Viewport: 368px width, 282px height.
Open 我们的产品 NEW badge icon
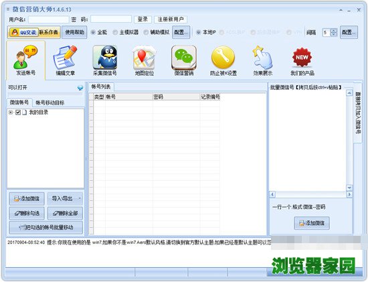tap(302, 61)
